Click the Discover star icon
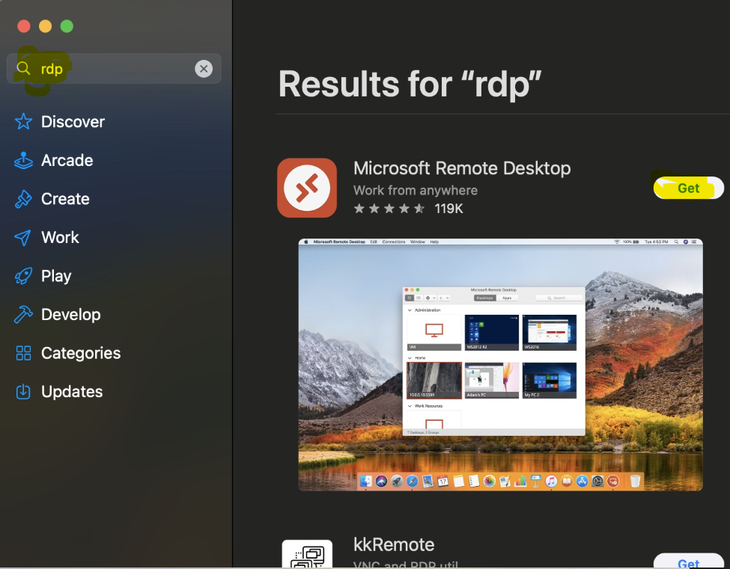The height and width of the screenshot is (569, 730). [x=24, y=122]
